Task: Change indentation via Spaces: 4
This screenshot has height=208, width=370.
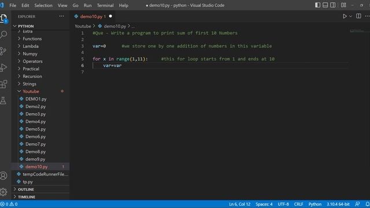Action: pyautogui.click(x=264, y=204)
